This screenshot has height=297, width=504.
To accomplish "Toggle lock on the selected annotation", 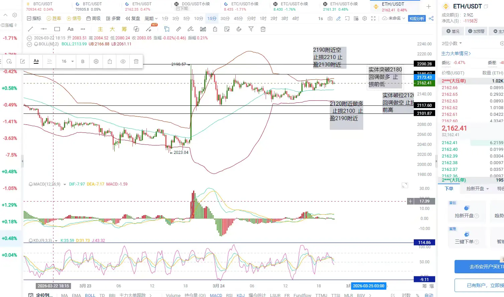I will click(x=110, y=61).
